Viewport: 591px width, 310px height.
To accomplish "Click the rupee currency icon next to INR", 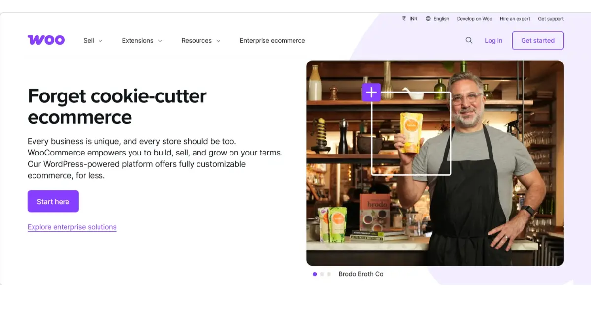I will pyautogui.click(x=404, y=19).
